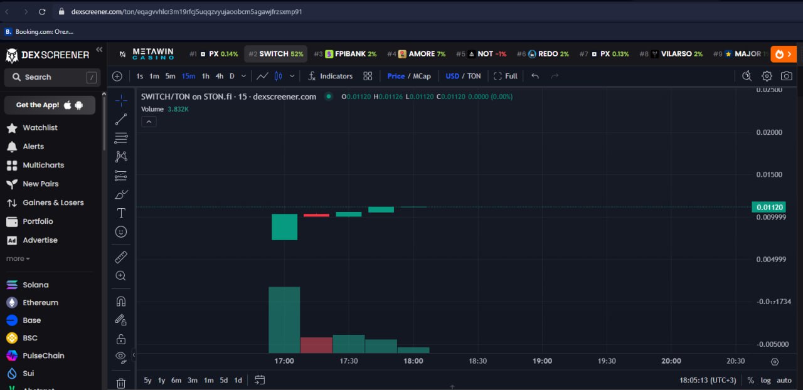Click the orange fire trending button

point(784,54)
